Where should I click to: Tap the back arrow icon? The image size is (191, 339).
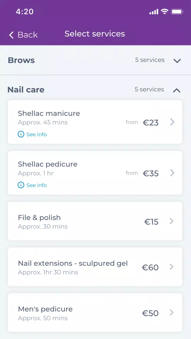pos(11,35)
